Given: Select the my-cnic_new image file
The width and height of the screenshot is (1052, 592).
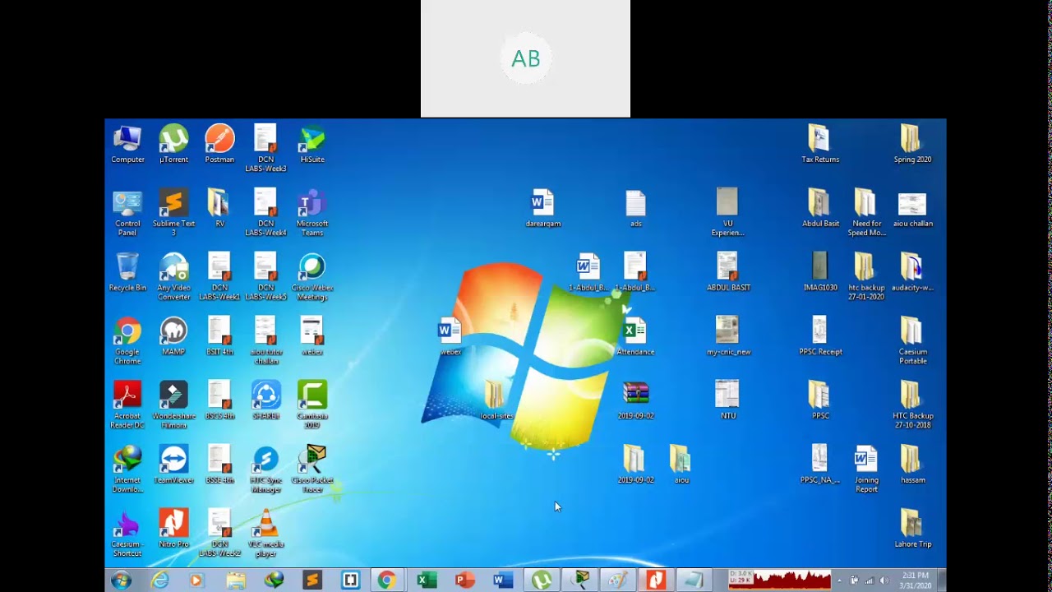Looking at the screenshot, I should [x=728, y=336].
